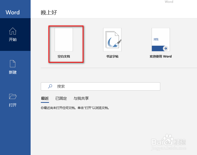Switch to the 已固定 tab
Viewport: 197px width, 155px height.
click(x=61, y=98)
